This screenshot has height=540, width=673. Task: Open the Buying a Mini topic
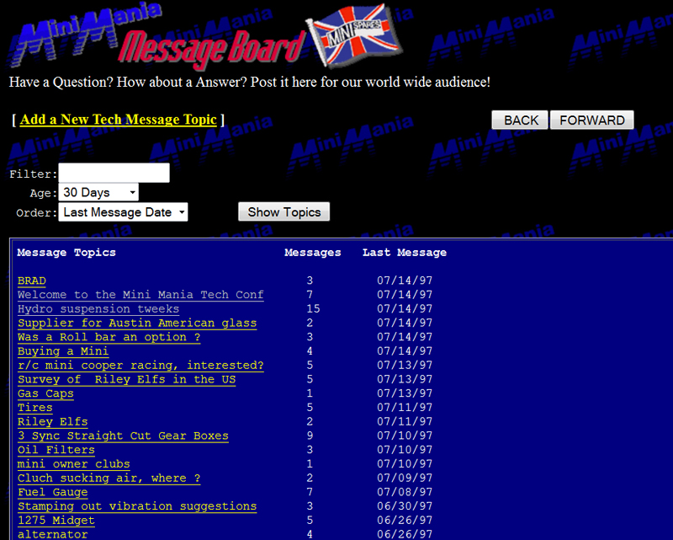coord(63,351)
